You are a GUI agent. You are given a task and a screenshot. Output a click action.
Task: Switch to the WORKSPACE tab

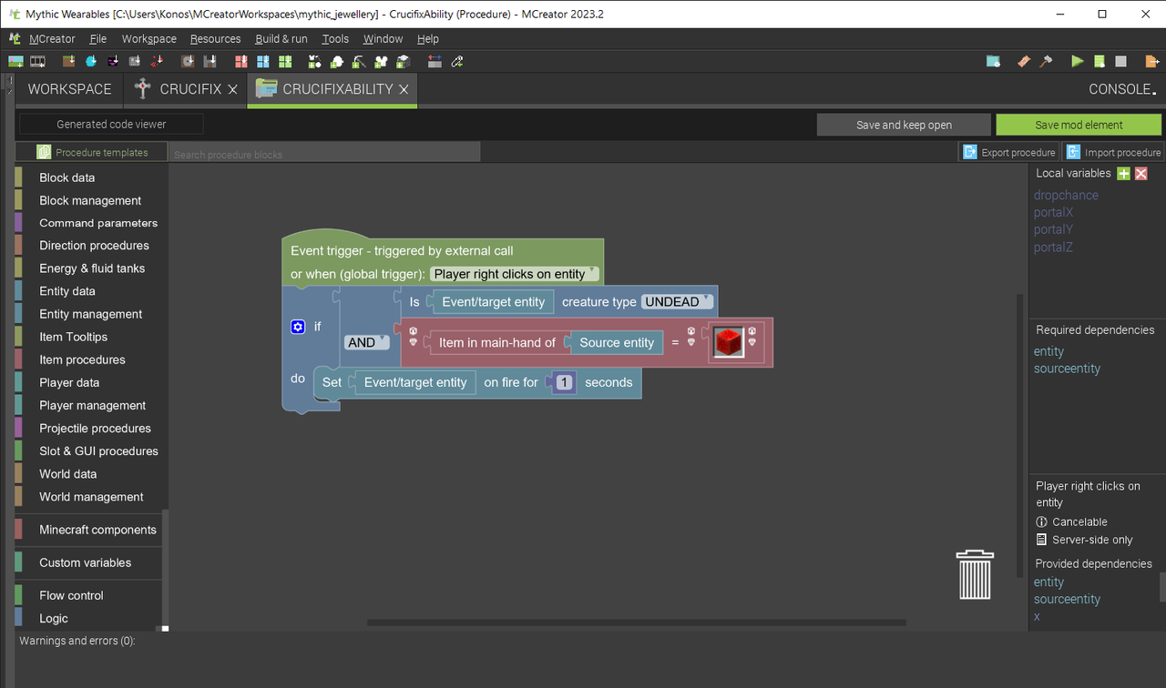(69, 89)
